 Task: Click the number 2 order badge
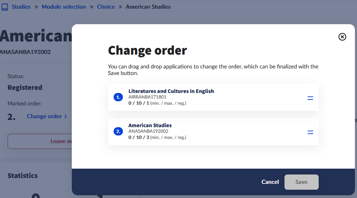118,131
